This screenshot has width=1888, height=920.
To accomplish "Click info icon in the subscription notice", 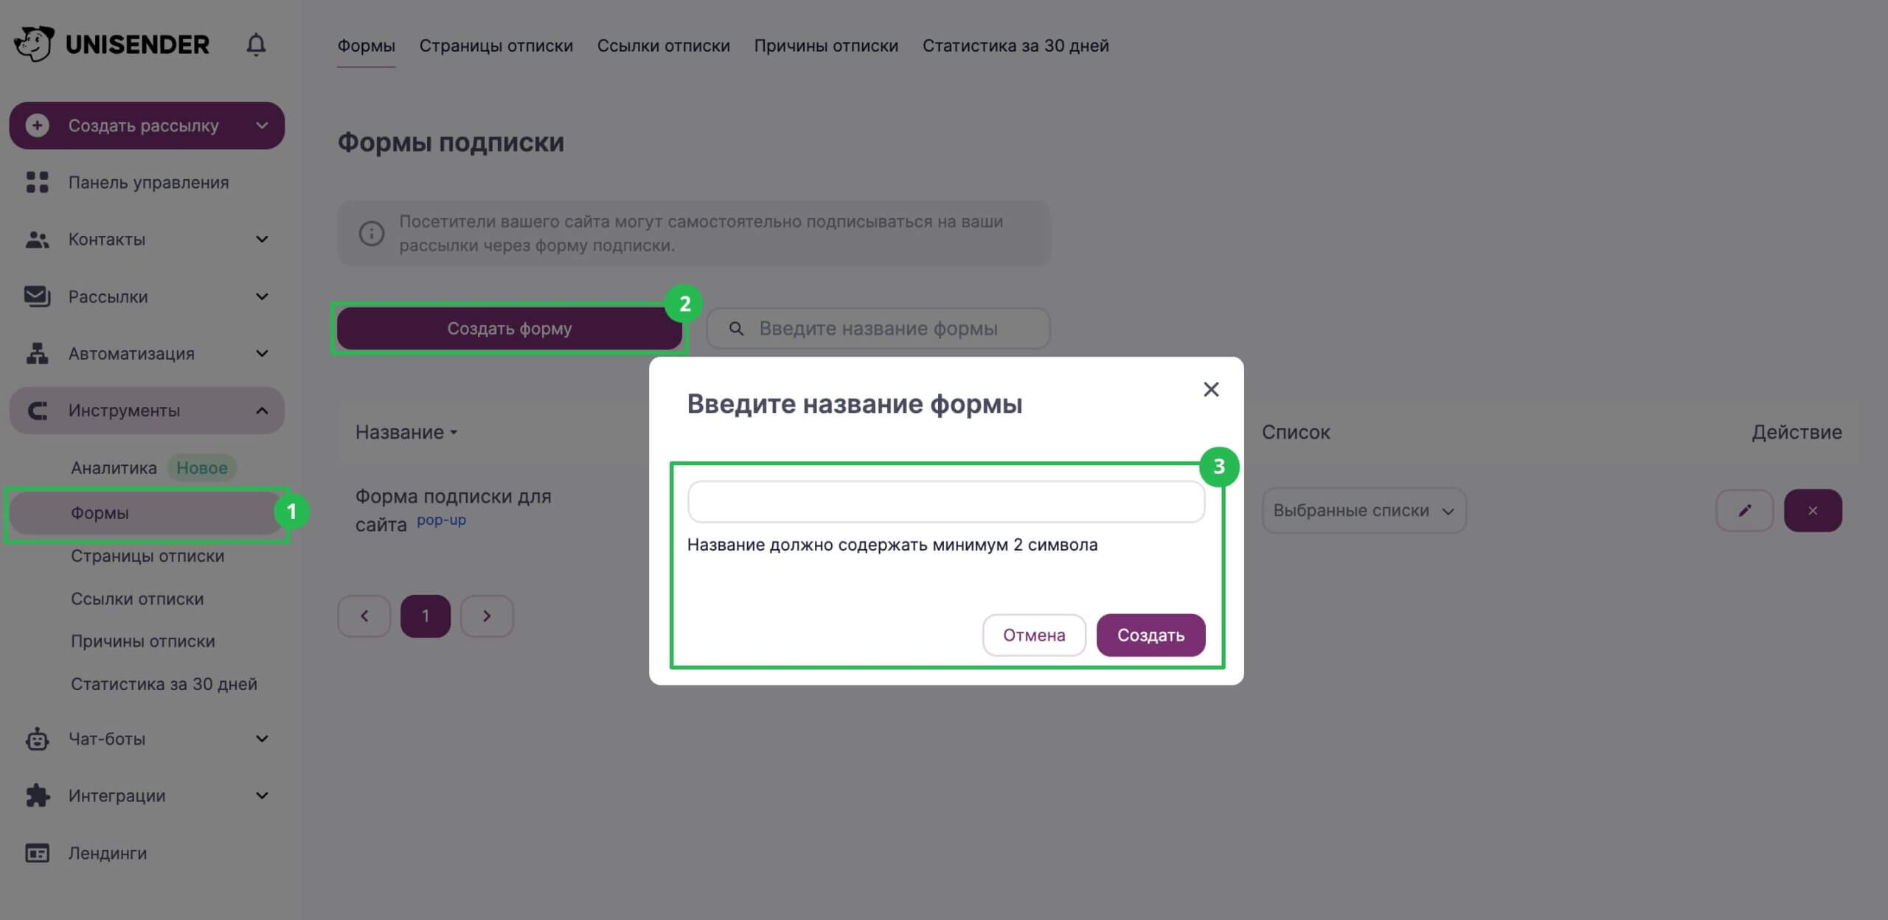I will click(372, 234).
